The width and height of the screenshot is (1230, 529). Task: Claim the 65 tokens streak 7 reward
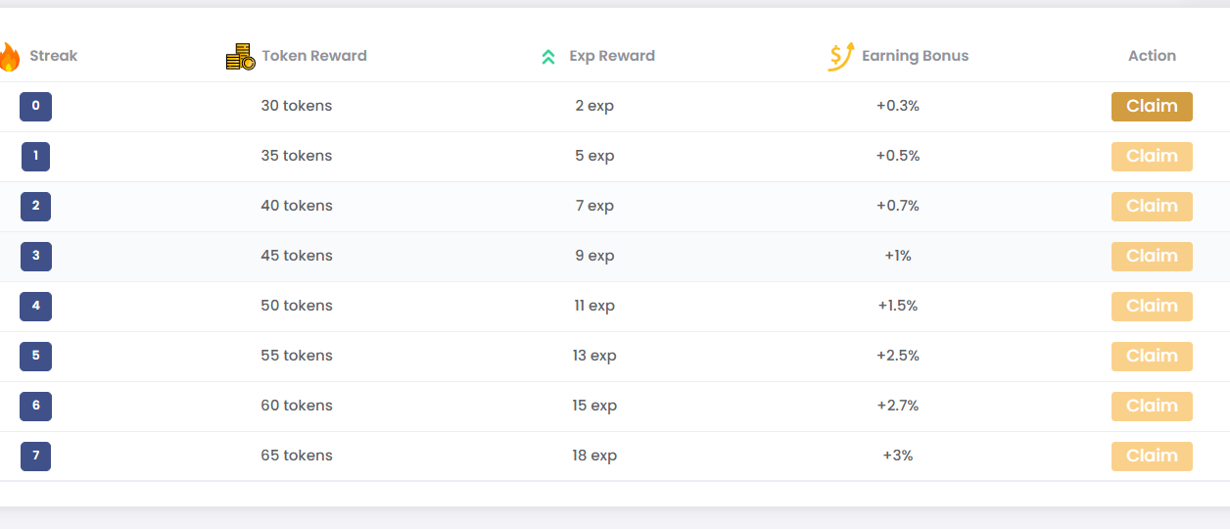[x=1152, y=457]
